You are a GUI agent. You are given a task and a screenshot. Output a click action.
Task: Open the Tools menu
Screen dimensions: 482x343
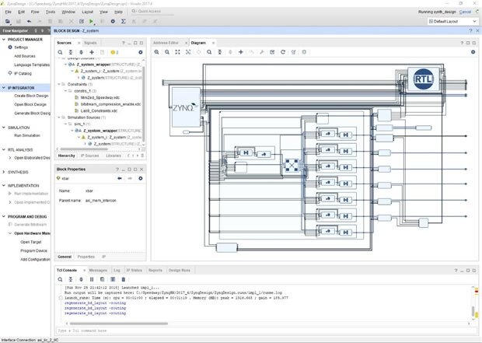50,12
